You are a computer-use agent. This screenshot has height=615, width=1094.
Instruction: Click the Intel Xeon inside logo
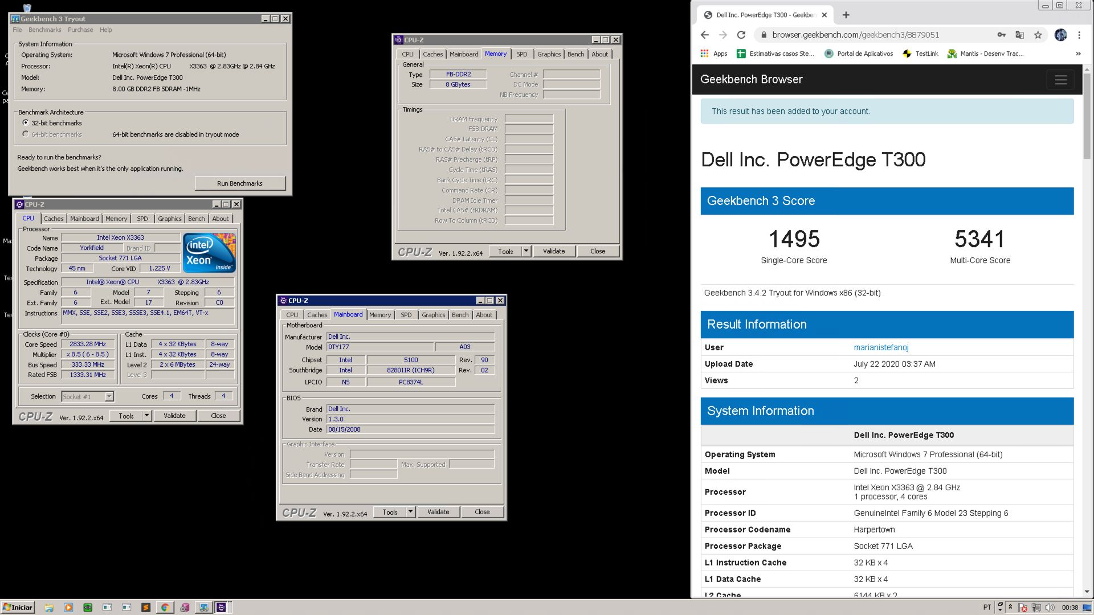[x=210, y=253]
